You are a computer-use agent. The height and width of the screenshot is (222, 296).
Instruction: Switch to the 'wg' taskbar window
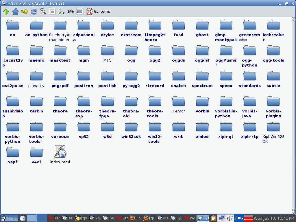190,218
